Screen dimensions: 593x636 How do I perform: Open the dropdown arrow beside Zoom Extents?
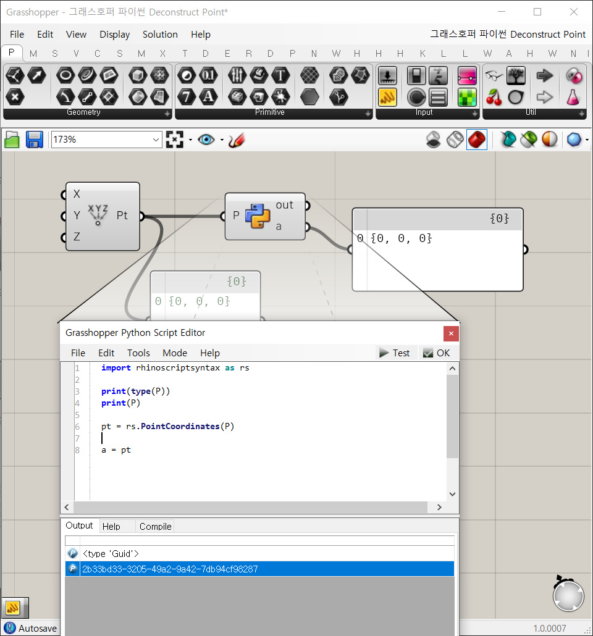click(x=190, y=140)
